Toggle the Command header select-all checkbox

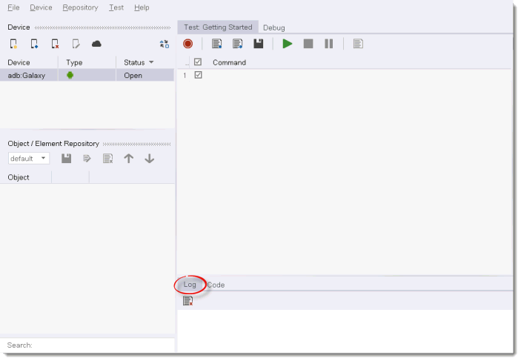[198, 62]
